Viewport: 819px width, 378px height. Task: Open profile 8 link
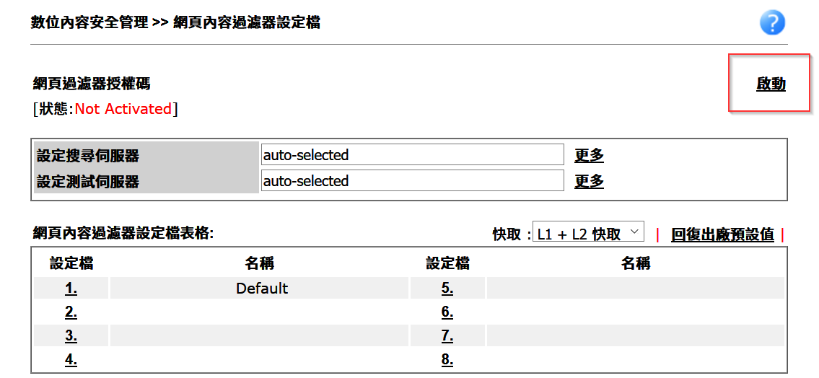(x=447, y=360)
